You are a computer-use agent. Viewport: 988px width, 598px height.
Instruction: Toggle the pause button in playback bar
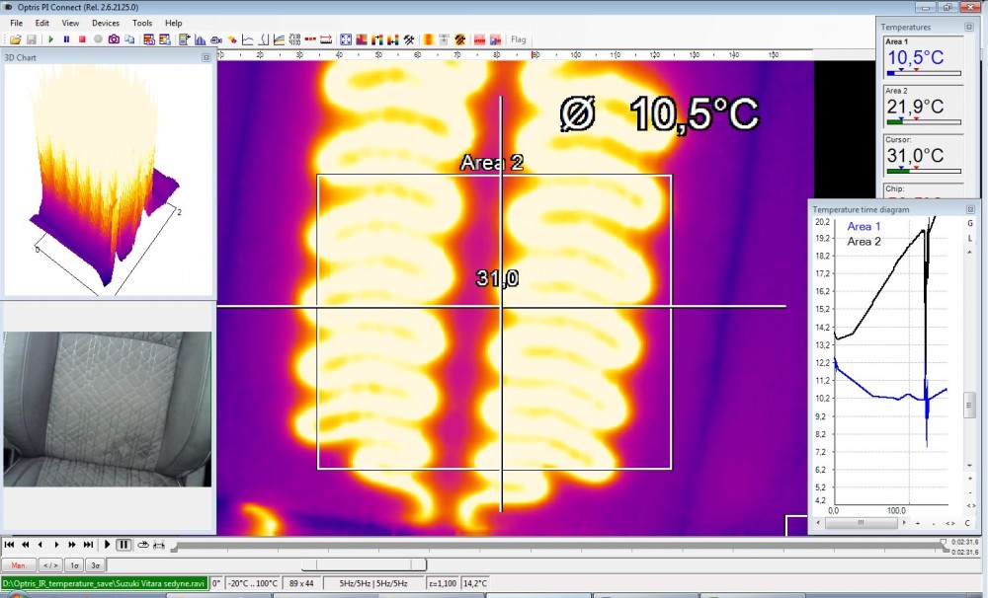(124, 545)
